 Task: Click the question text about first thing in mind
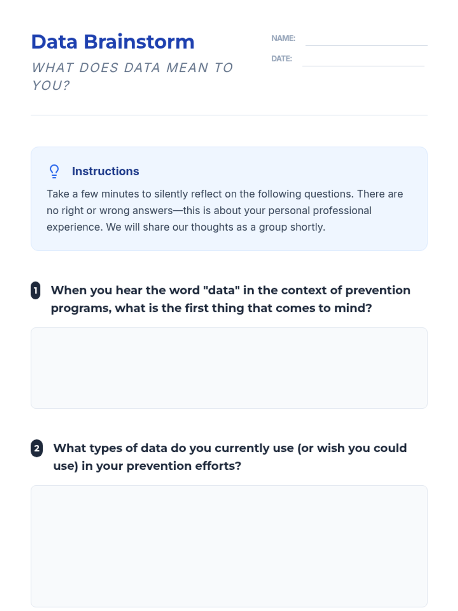(230, 299)
